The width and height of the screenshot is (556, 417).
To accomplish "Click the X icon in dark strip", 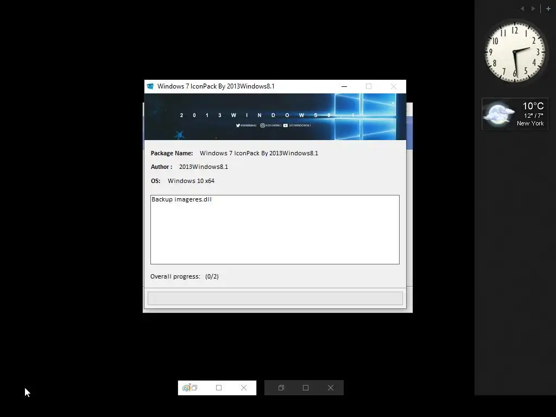I will coord(331,388).
